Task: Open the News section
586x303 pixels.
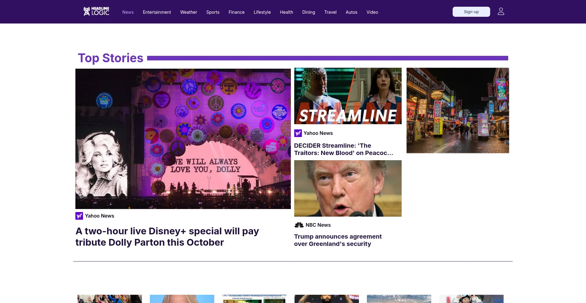Action: tap(128, 12)
